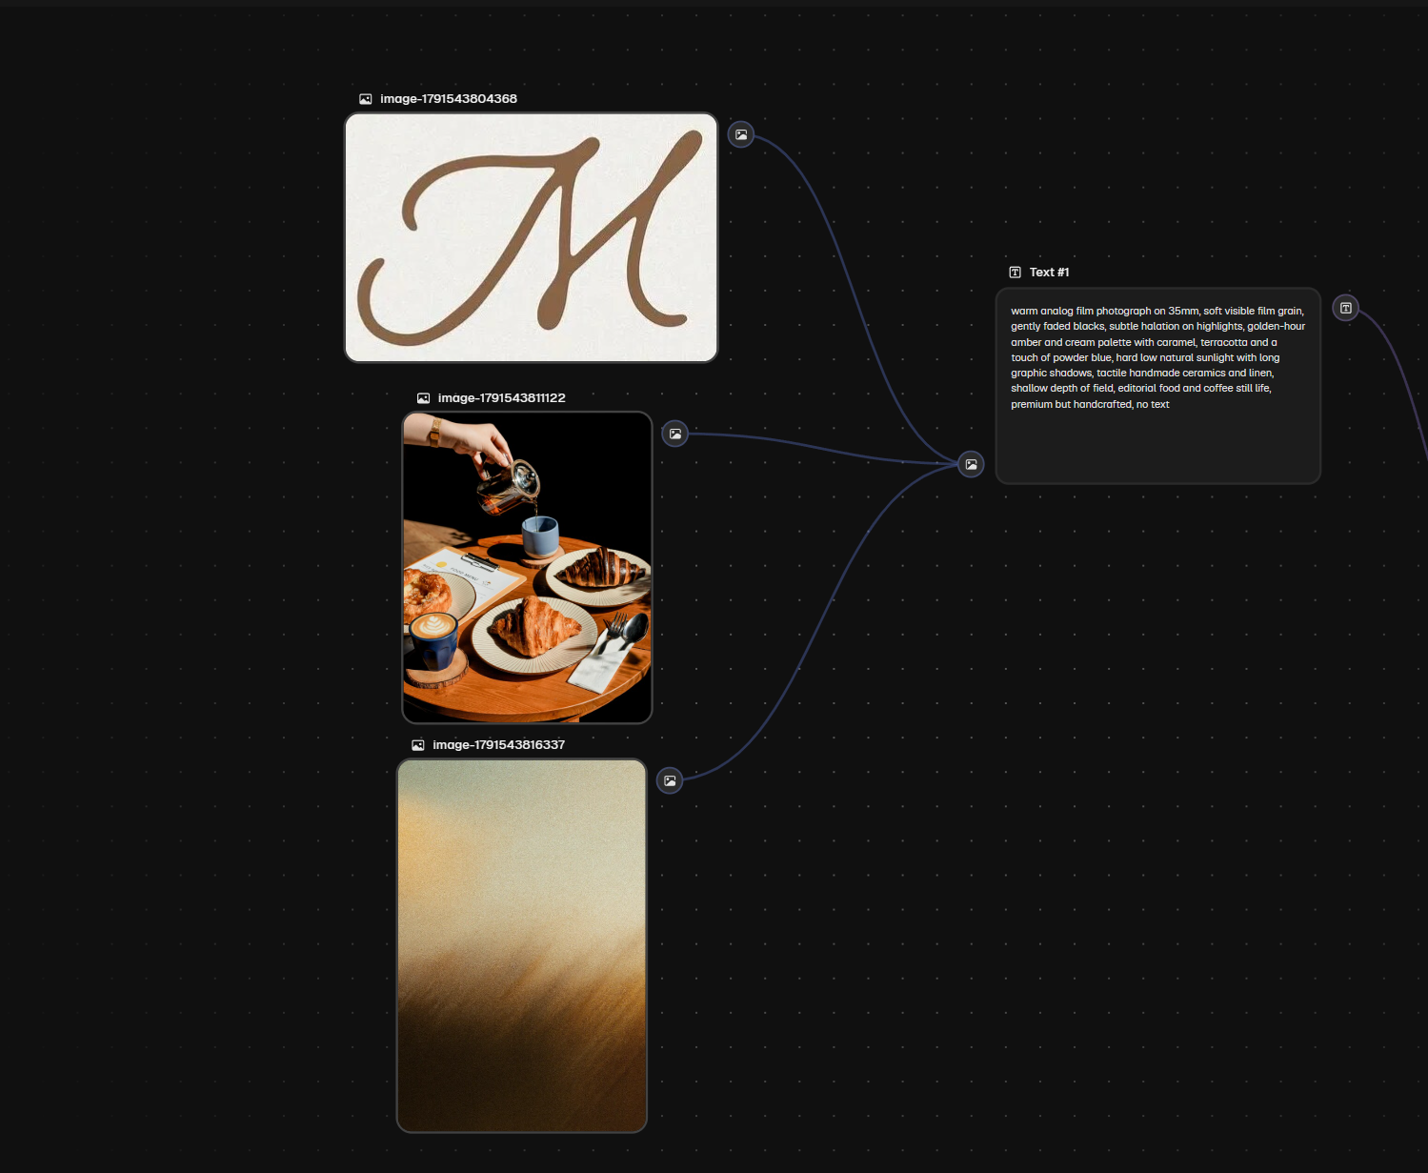
Task: Click output port of image-1791543804368 node
Action: (741, 134)
